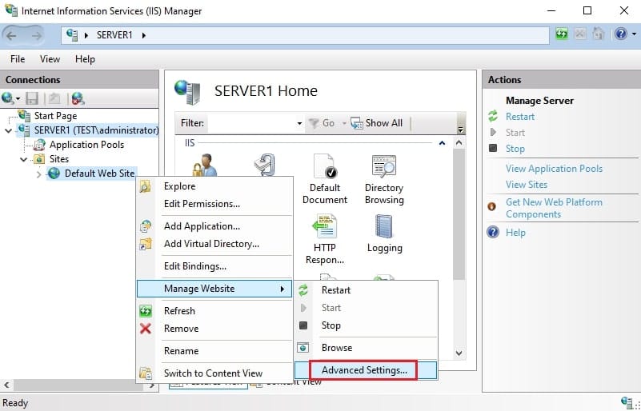Click the Forward navigation arrow
This screenshot has width=641, height=411.
[37, 36]
